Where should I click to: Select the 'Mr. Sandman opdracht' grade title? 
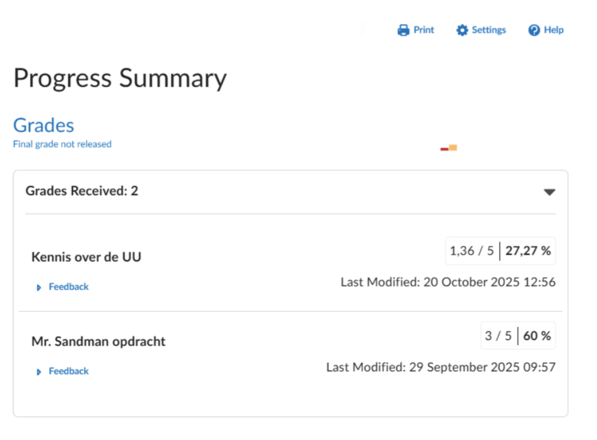click(98, 341)
